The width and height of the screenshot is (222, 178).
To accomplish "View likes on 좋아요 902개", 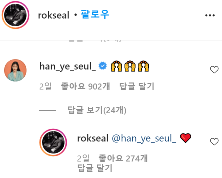I will pyautogui.click(x=85, y=86).
